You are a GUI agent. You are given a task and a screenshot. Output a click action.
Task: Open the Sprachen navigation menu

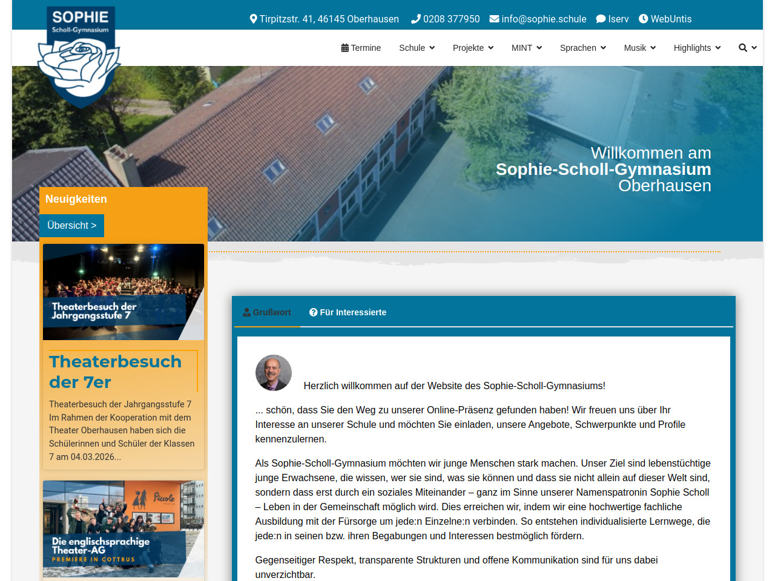click(x=582, y=48)
